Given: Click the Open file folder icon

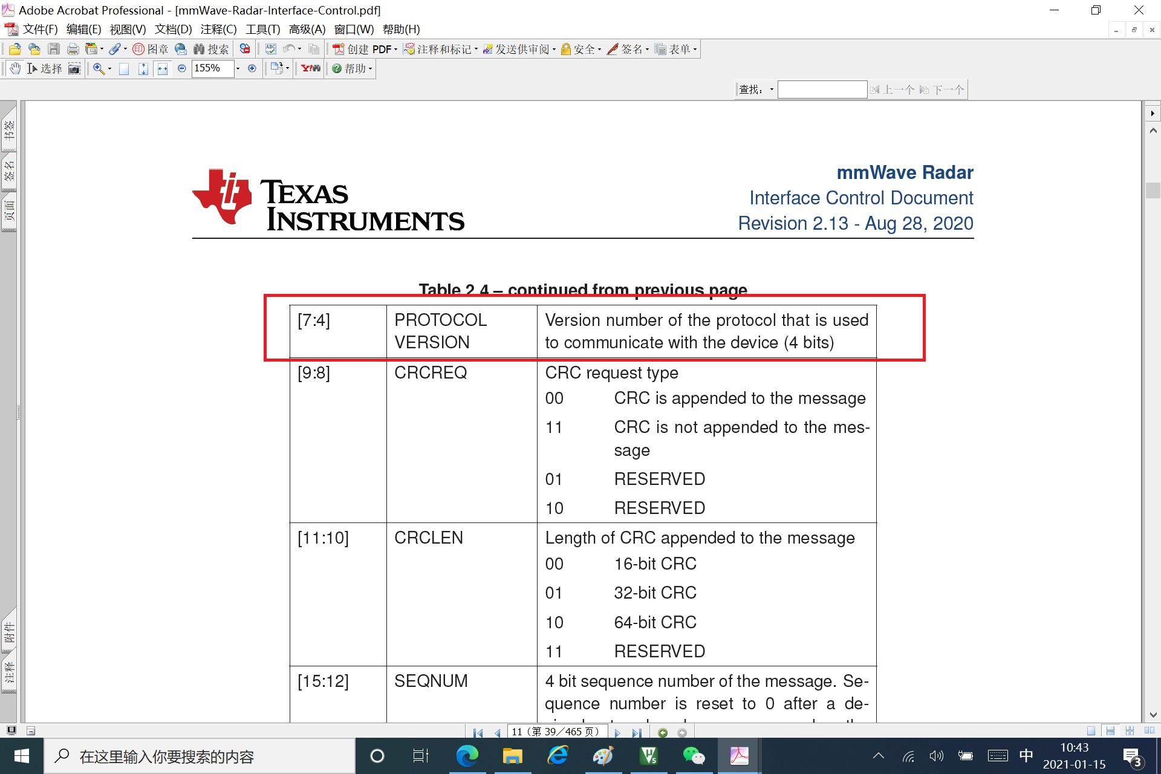Looking at the screenshot, I should [15, 49].
